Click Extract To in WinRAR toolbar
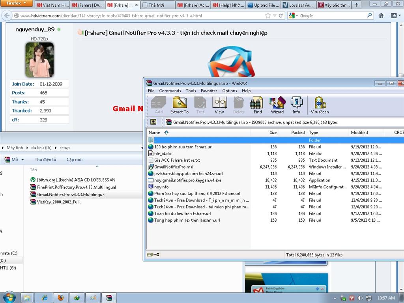This screenshot has width=404, height=303. point(180,105)
